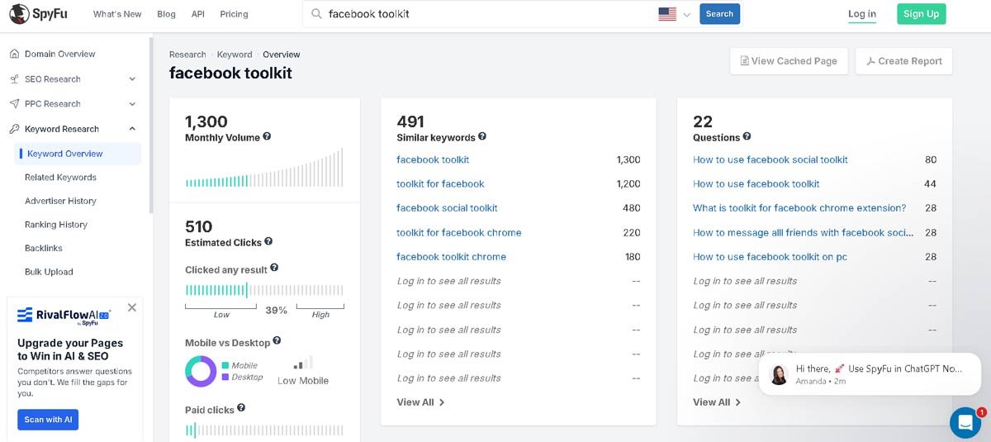Click the SEO Research sidebar icon
Viewport: 991px width, 442px height.
tap(14, 79)
